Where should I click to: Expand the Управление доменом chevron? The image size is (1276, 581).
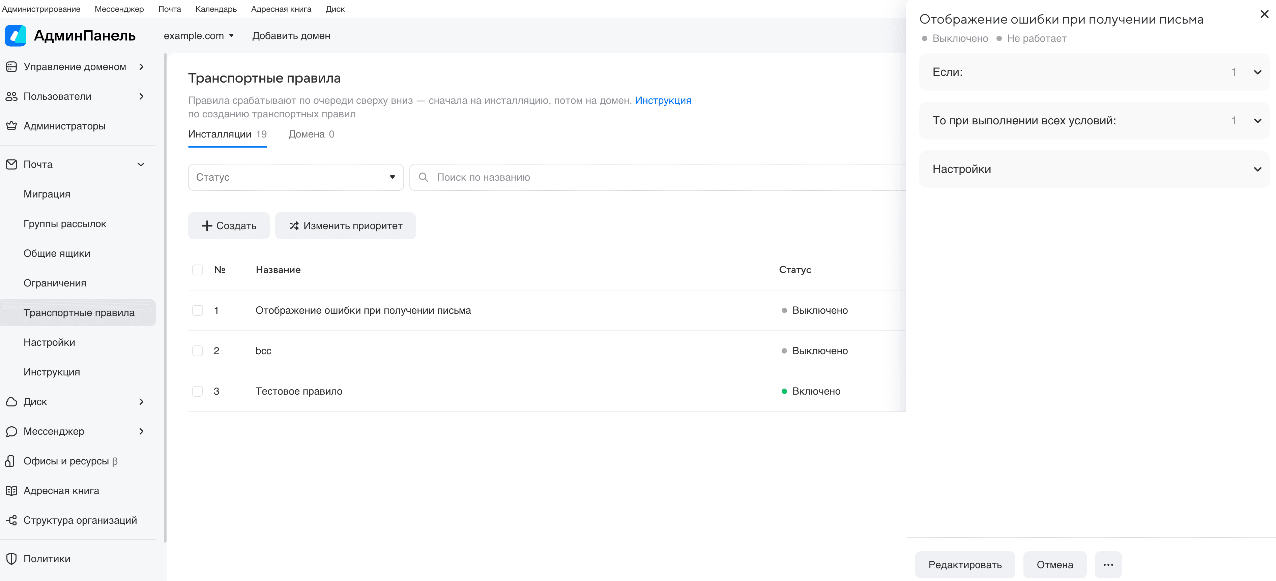[x=141, y=67]
